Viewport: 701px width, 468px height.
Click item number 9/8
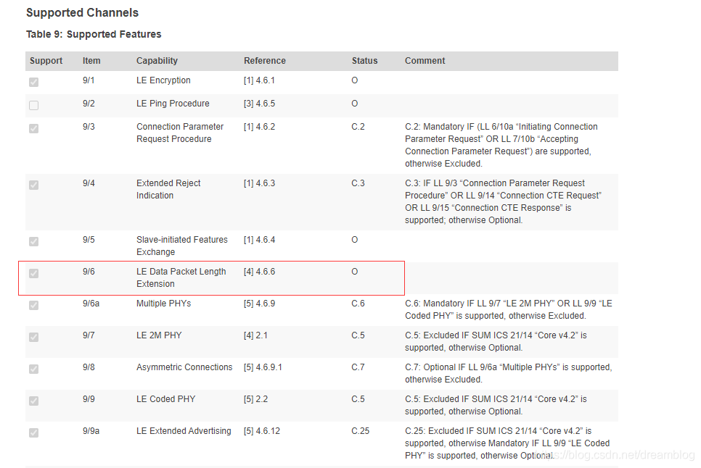click(x=89, y=367)
